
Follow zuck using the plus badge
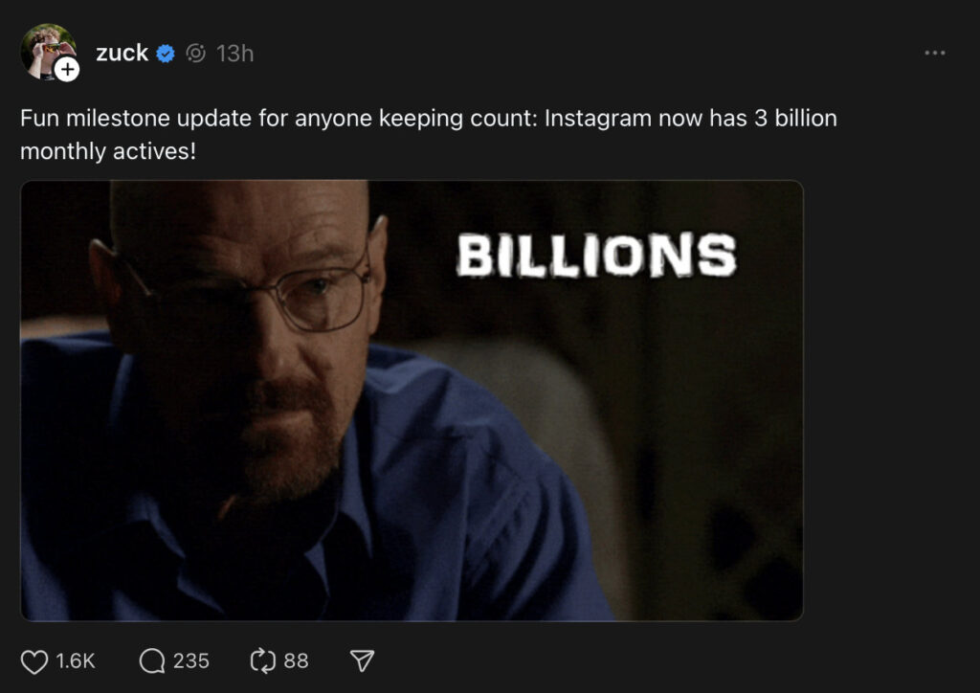67,69
